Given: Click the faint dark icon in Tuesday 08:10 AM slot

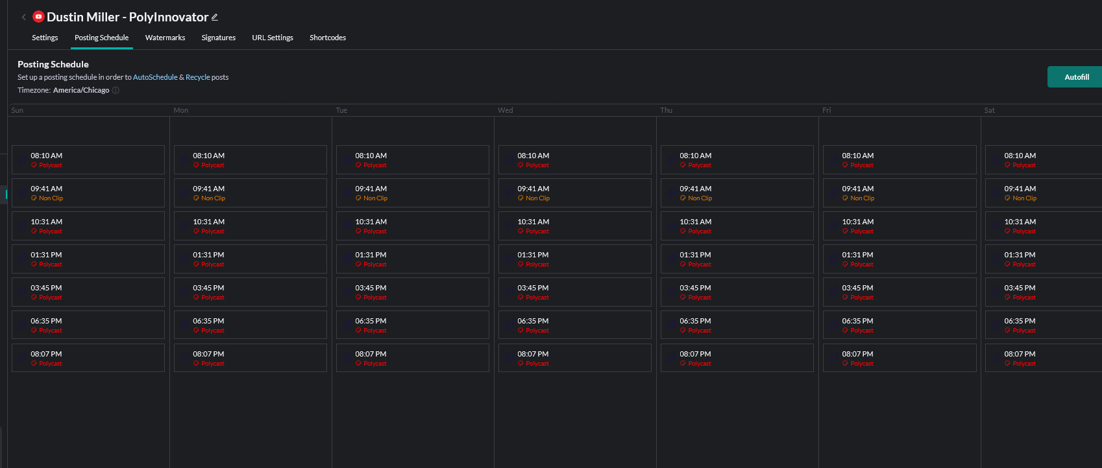Looking at the screenshot, I should (x=346, y=159).
